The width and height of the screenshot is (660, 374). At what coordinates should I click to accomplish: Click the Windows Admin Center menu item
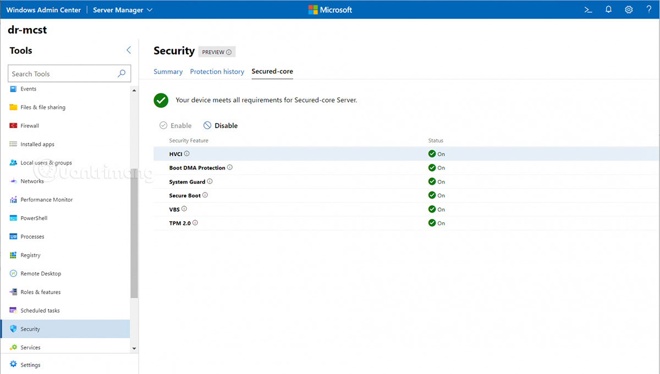[43, 9]
